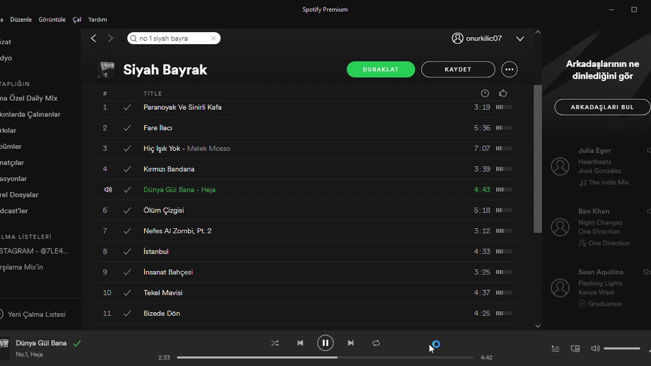Image resolution: width=651 pixels, height=366 pixels.
Task: Open the Çal menu
Action: pos(77,19)
